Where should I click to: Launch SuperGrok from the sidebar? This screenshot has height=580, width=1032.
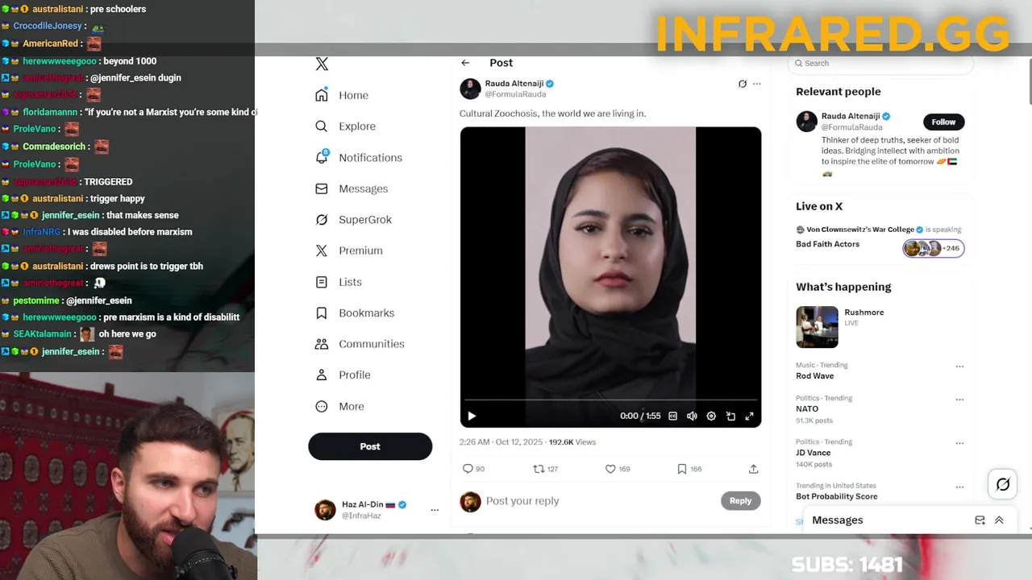coord(353,220)
